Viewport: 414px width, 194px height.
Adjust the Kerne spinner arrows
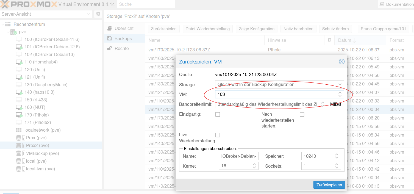(x=254, y=166)
